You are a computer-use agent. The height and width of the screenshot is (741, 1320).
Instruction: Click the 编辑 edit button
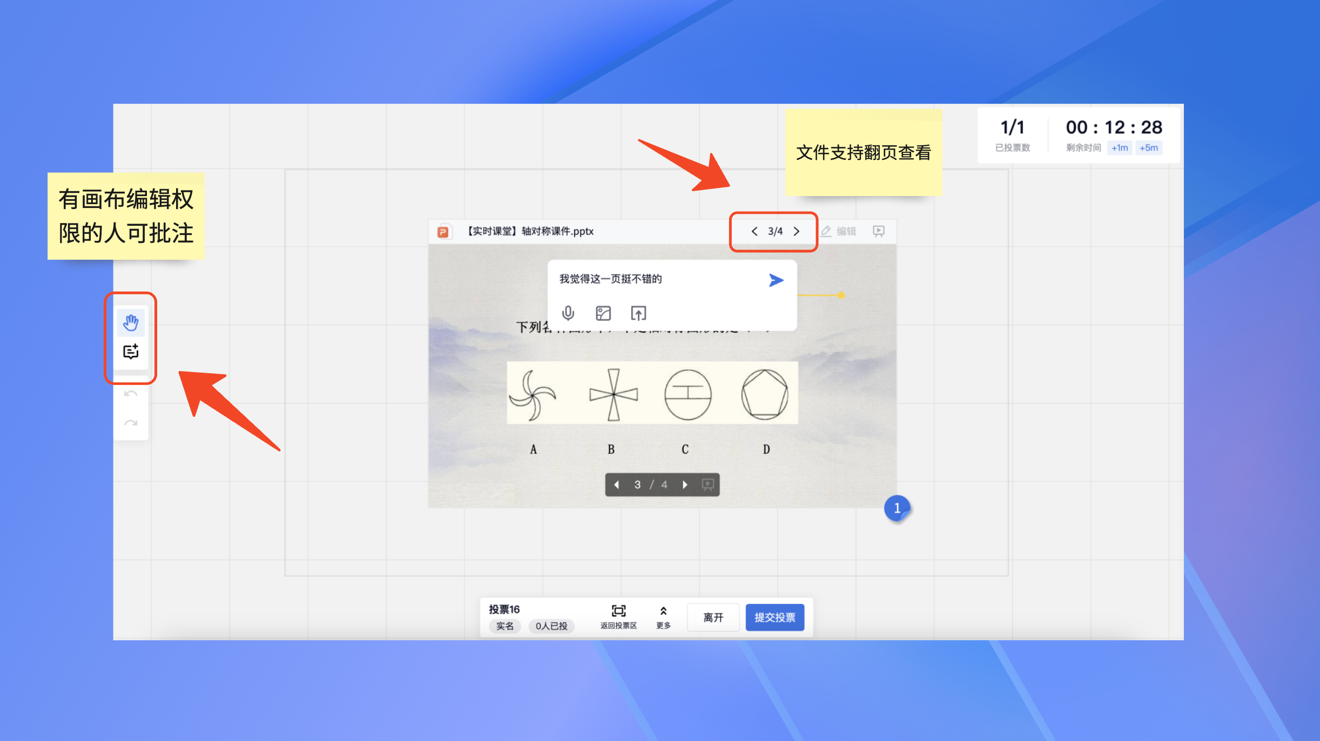(x=839, y=231)
